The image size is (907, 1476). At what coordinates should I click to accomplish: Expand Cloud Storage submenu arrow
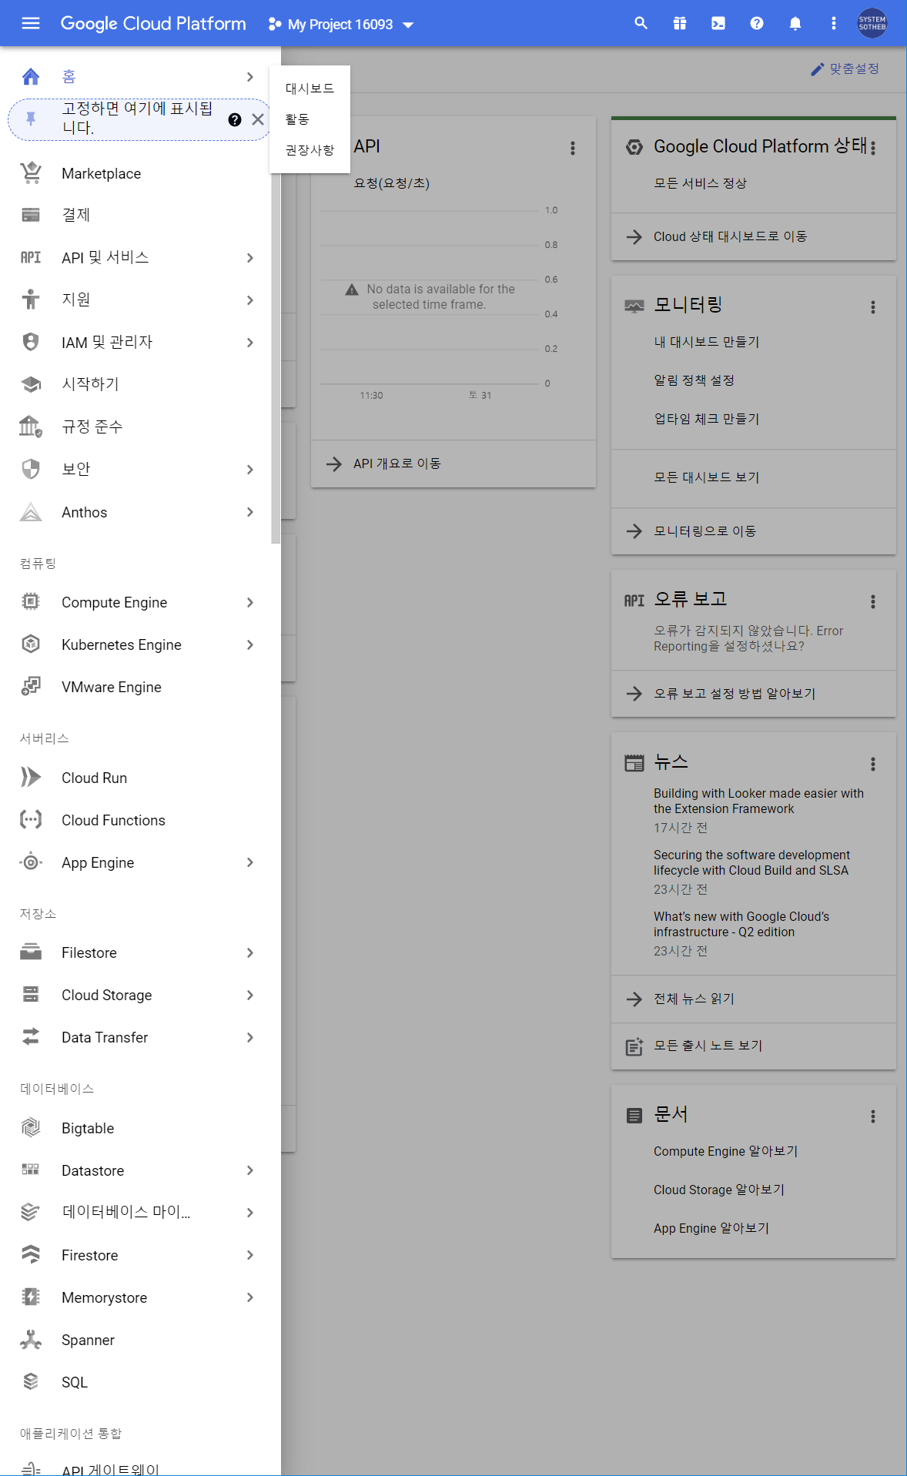(250, 996)
